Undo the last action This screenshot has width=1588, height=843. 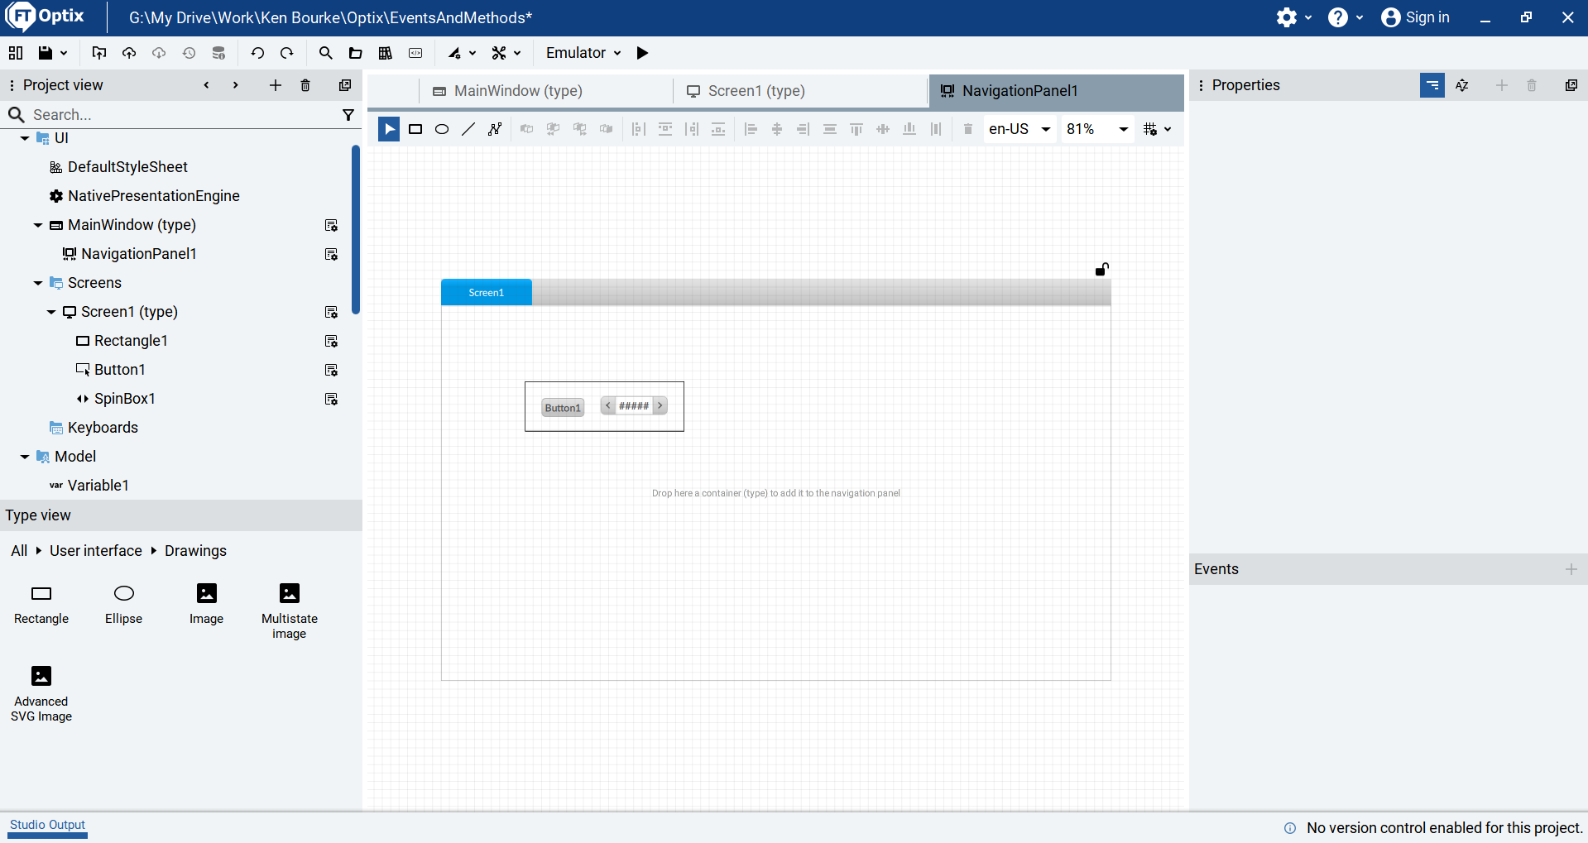pos(257,53)
